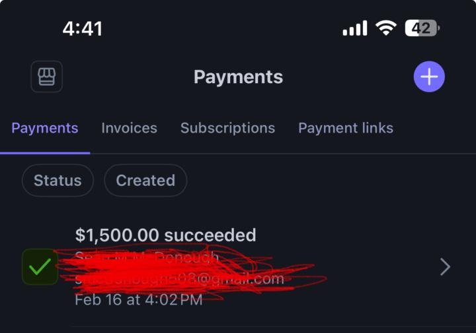476x333 pixels.
Task: Click the green checkmark success icon
Action: coord(40,267)
